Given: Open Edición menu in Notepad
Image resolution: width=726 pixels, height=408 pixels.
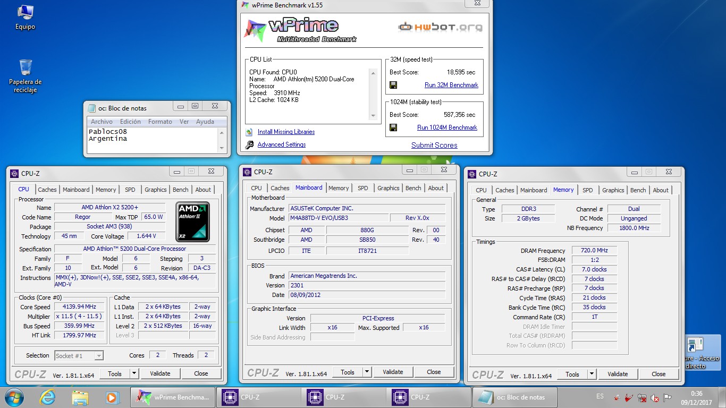Looking at the screenshot, I should (x=130, y=122).
